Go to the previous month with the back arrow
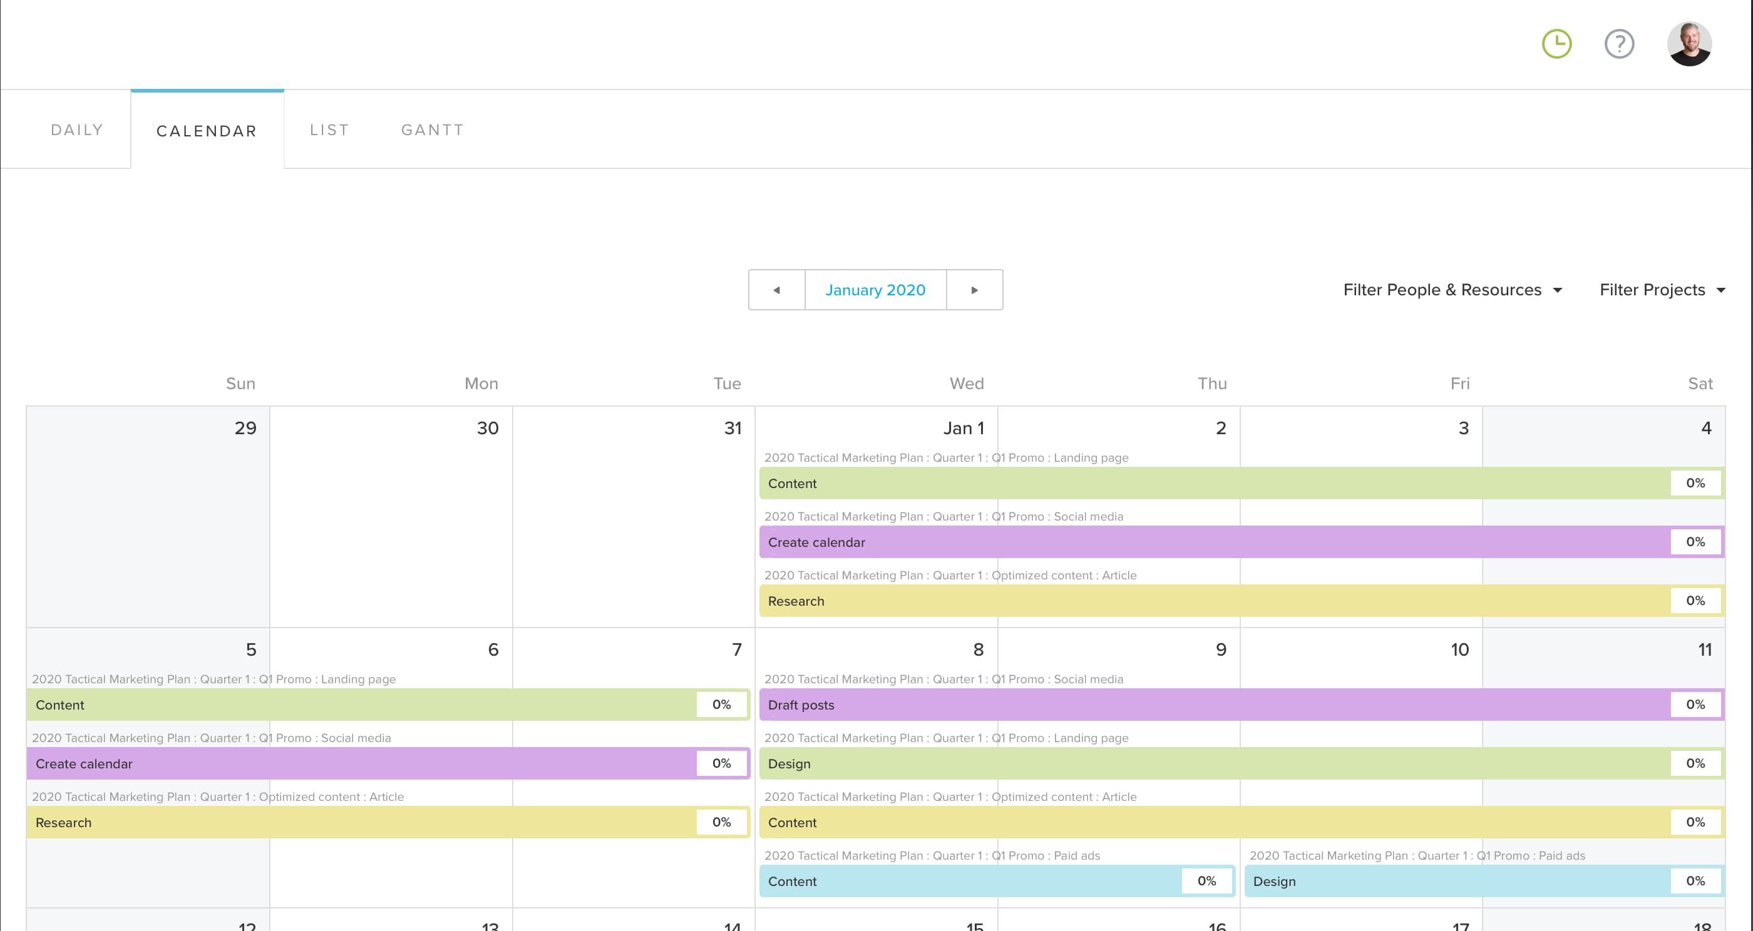The image size is (1753, 931). pos(776,290)
